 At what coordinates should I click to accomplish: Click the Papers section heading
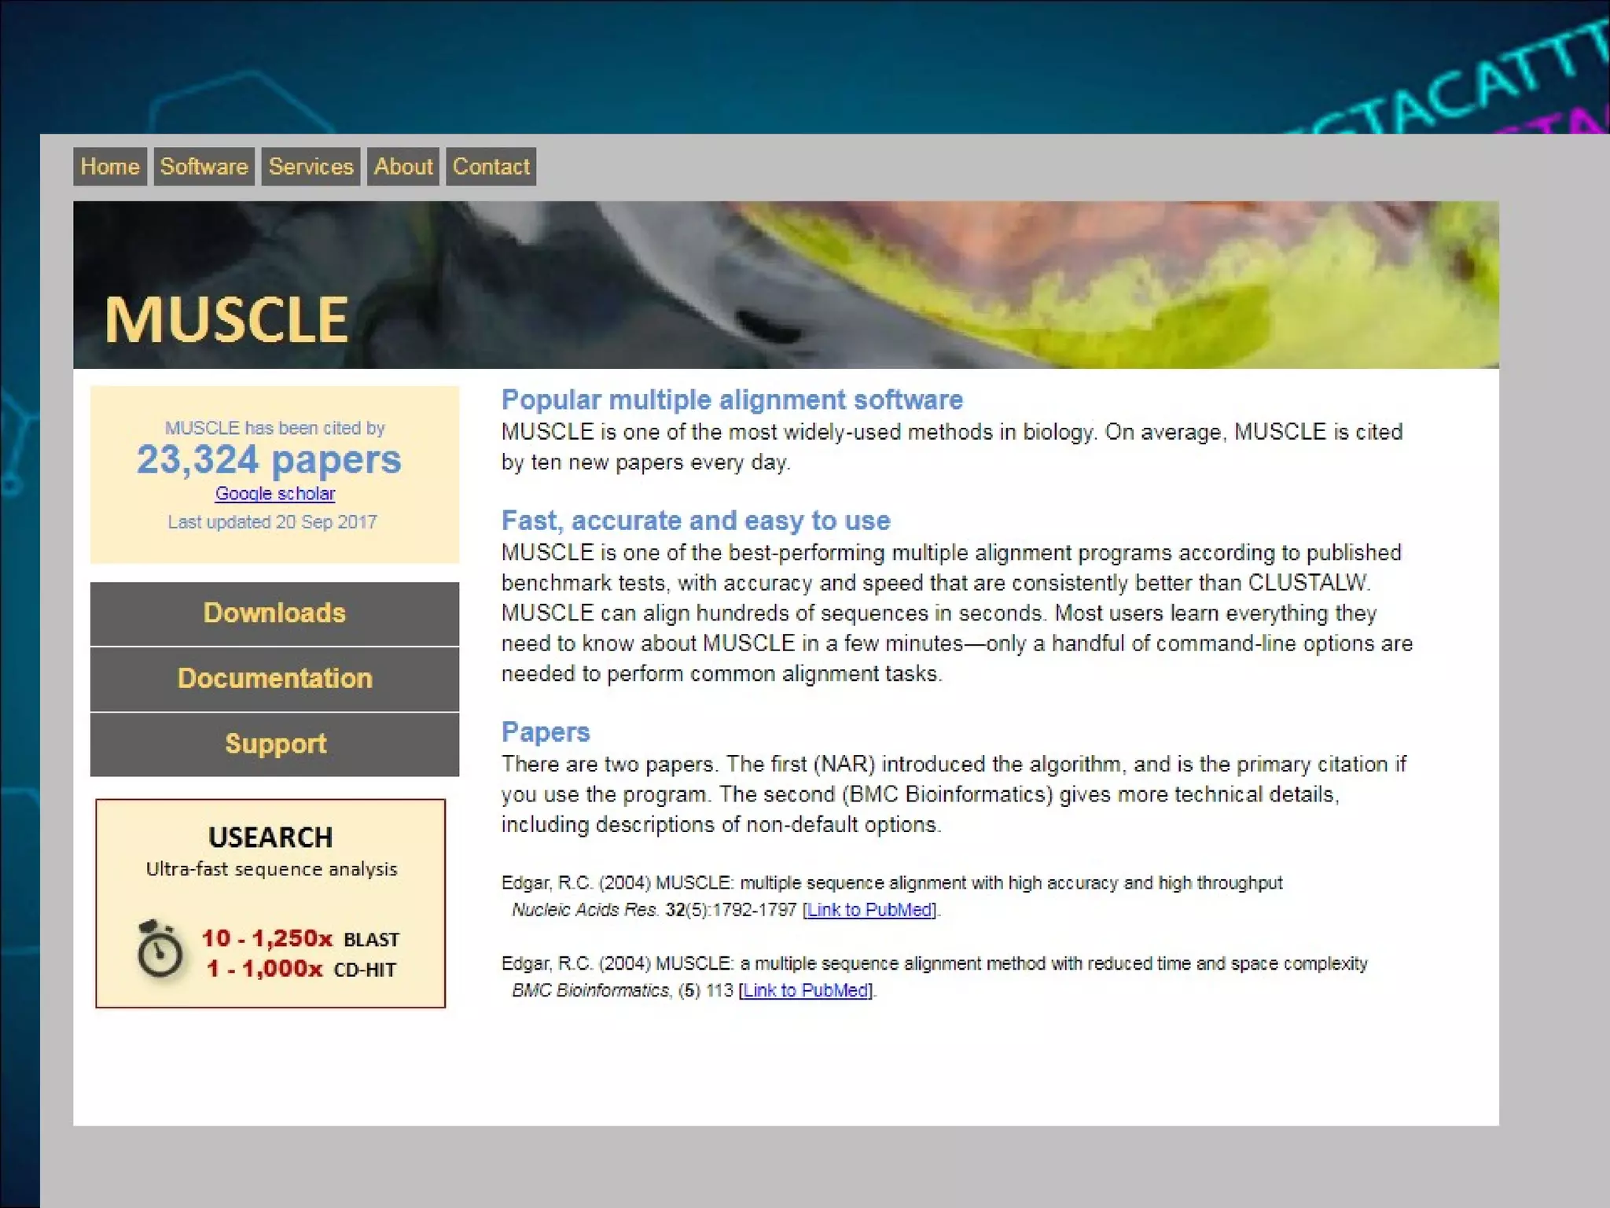pyautogui.click(x=546, y=732)
